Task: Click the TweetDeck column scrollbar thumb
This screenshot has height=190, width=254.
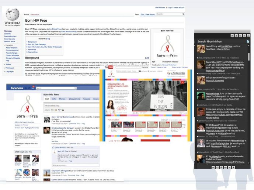Action: click(x=249, y=57)
